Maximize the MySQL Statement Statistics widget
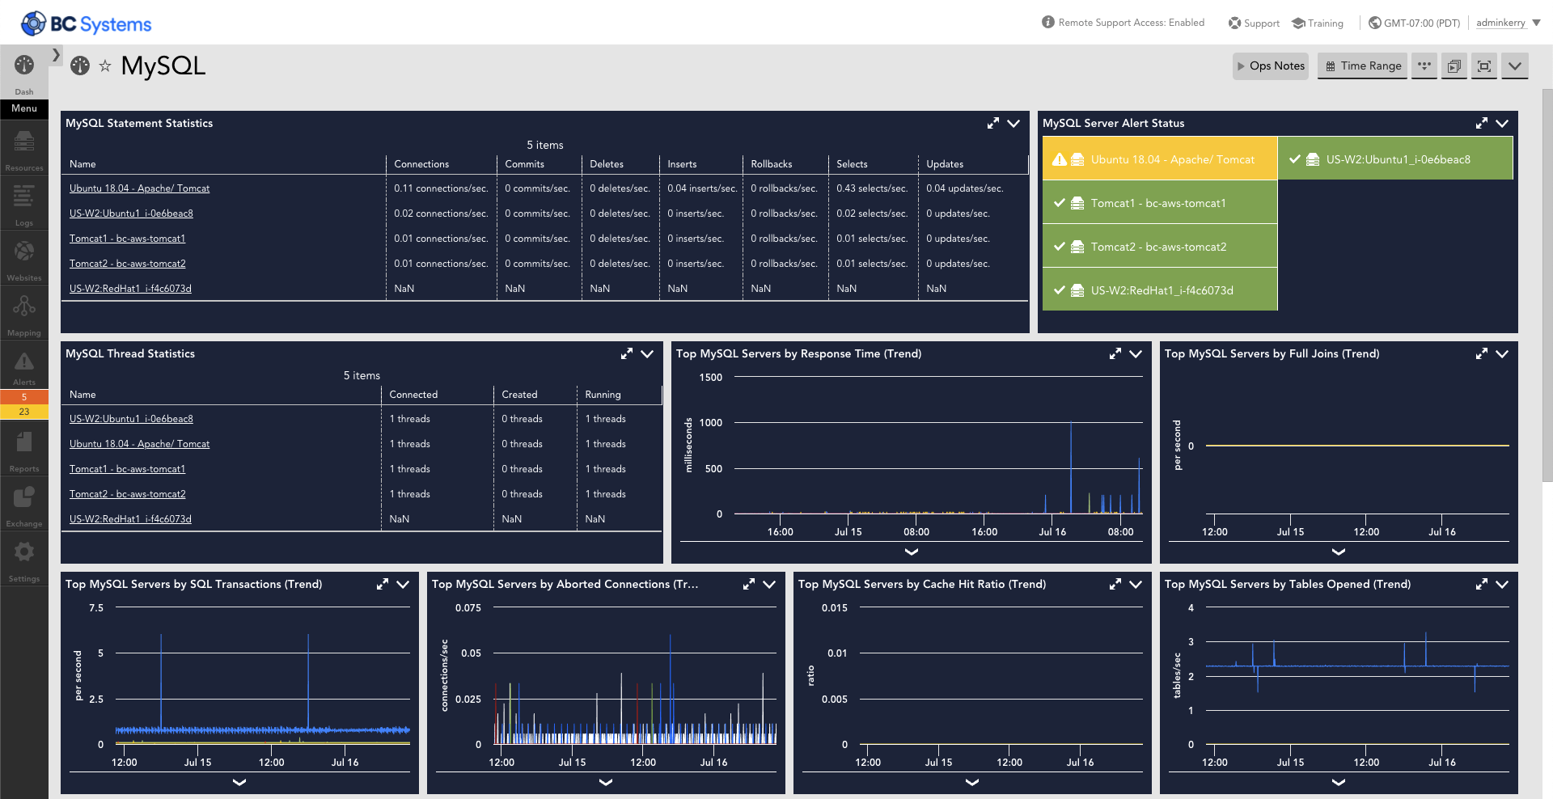The height and width of the screenshot is (799, 1553). [x=993, y=123]
